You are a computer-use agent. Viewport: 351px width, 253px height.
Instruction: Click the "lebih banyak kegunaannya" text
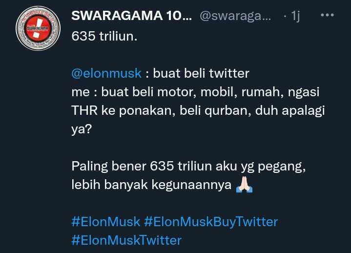(x=151, y=185)
